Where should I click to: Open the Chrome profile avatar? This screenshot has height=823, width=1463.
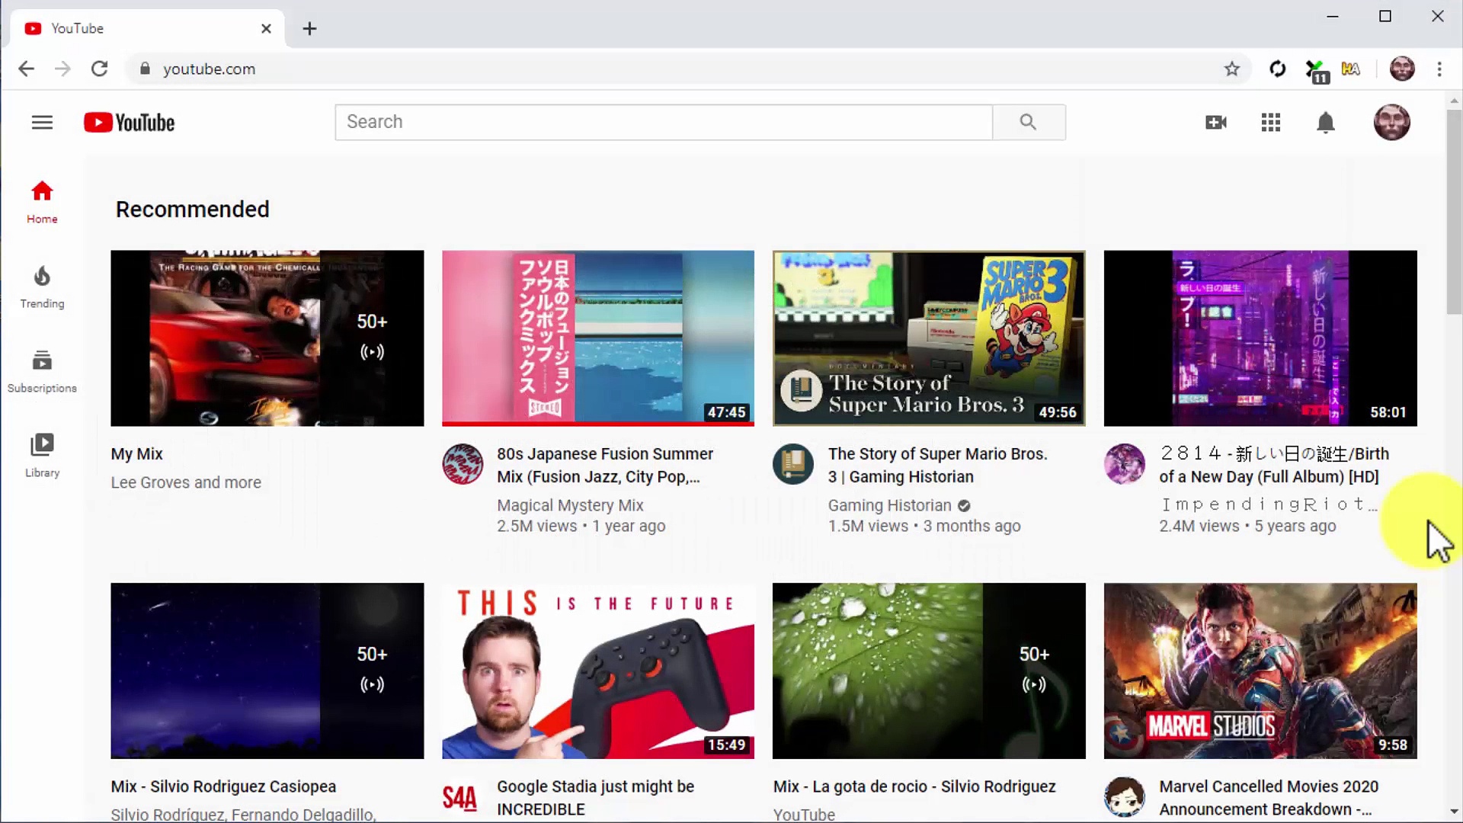coord(1401,69)
